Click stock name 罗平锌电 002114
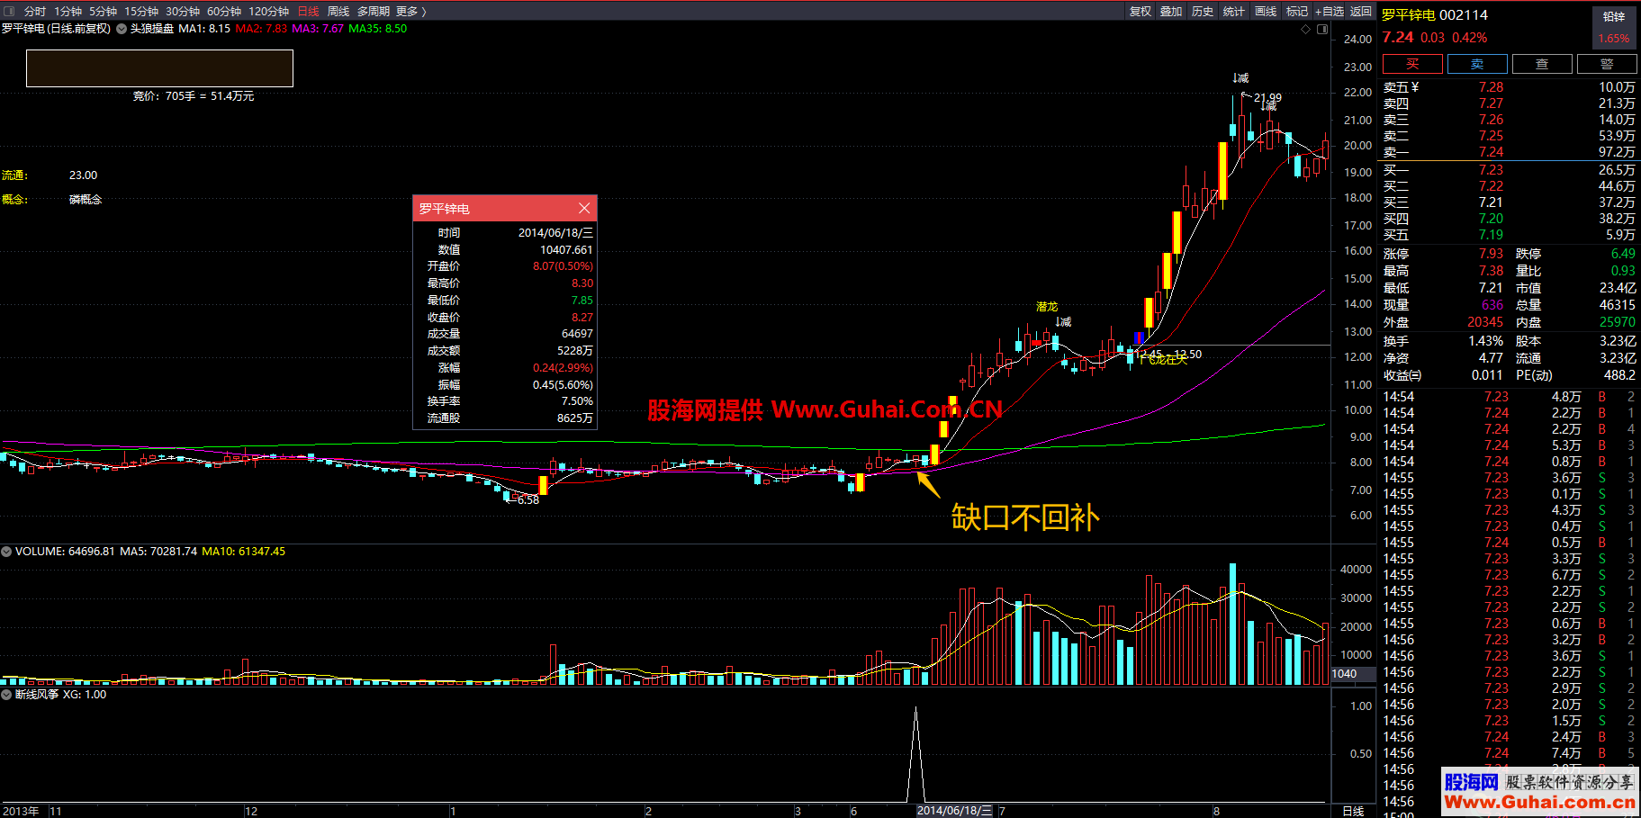 (x=1435, y=15)
